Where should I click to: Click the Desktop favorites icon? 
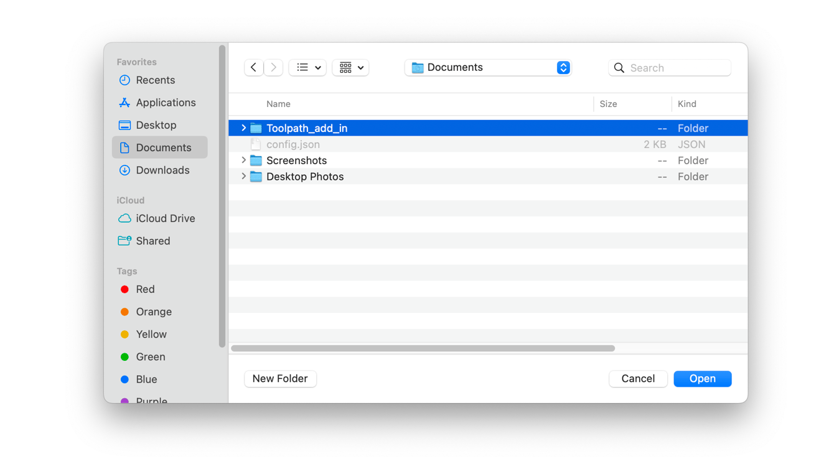point(125,125)
